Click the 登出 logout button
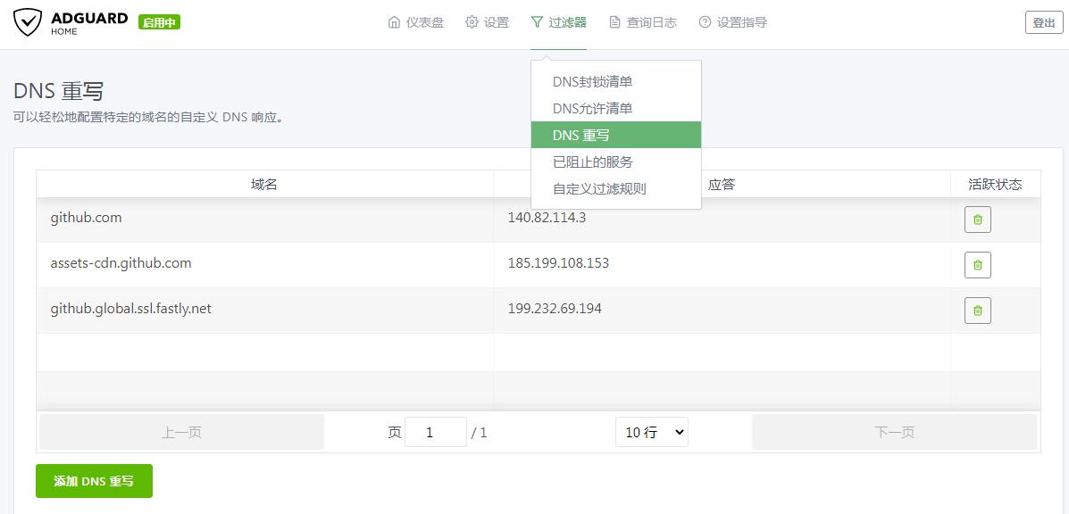 [1044, 21]
